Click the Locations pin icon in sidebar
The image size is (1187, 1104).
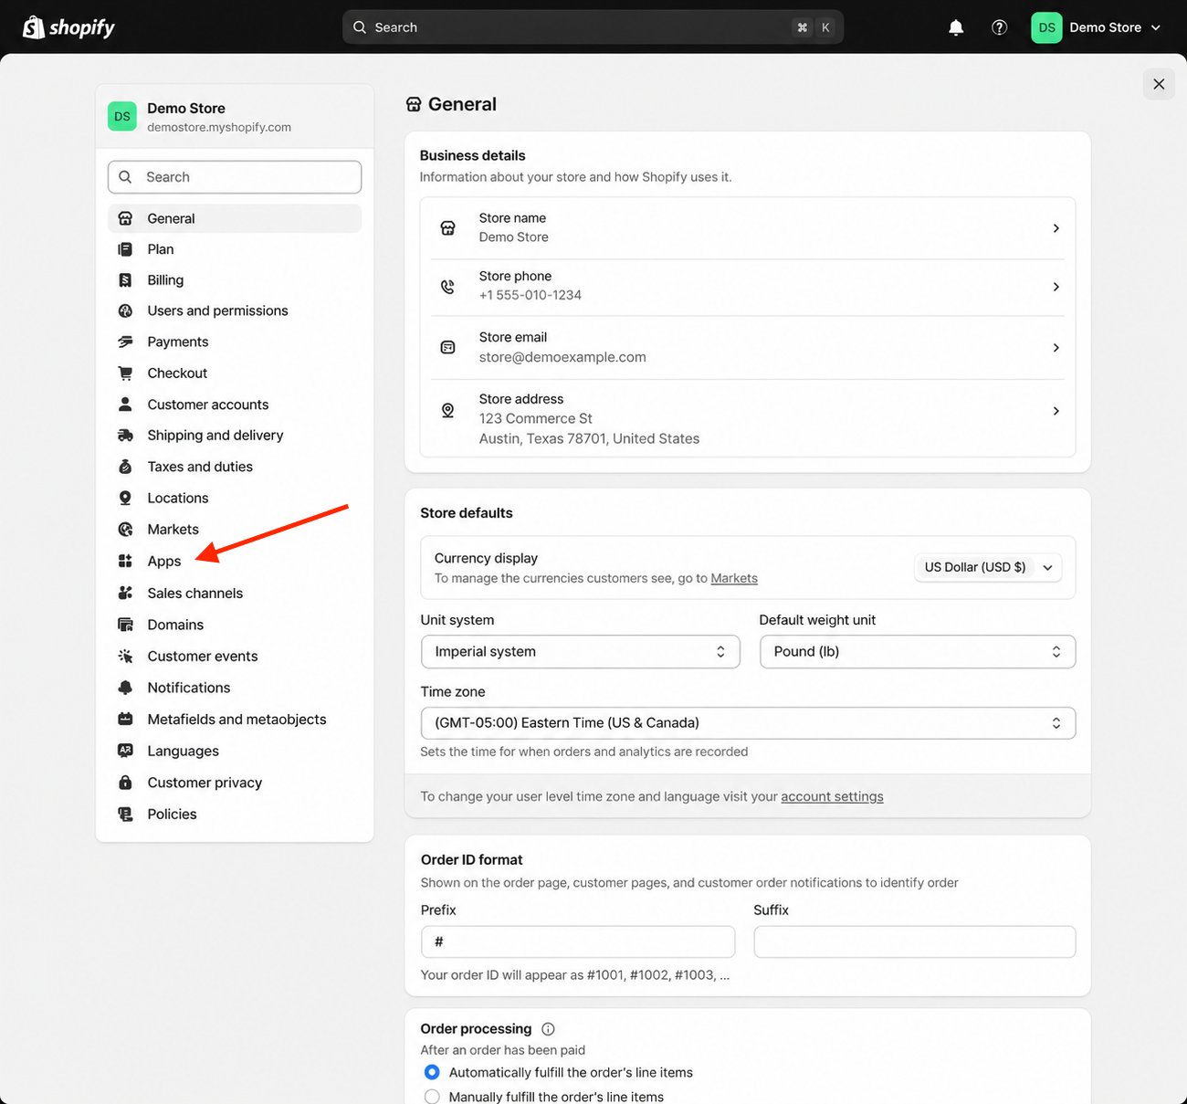(x=125, y=498)
